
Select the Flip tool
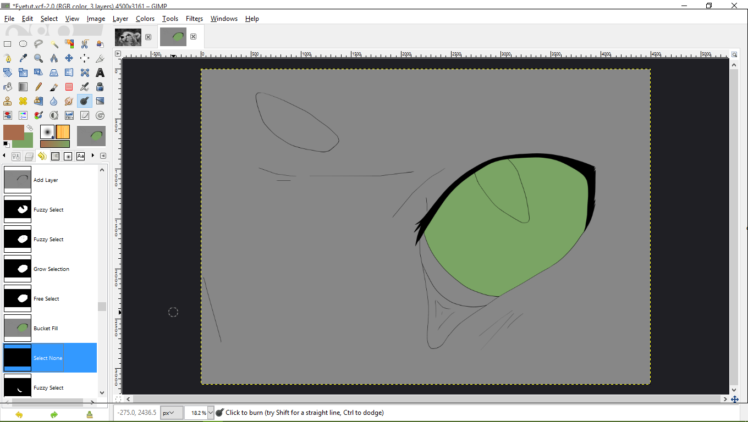click(69, 73)
